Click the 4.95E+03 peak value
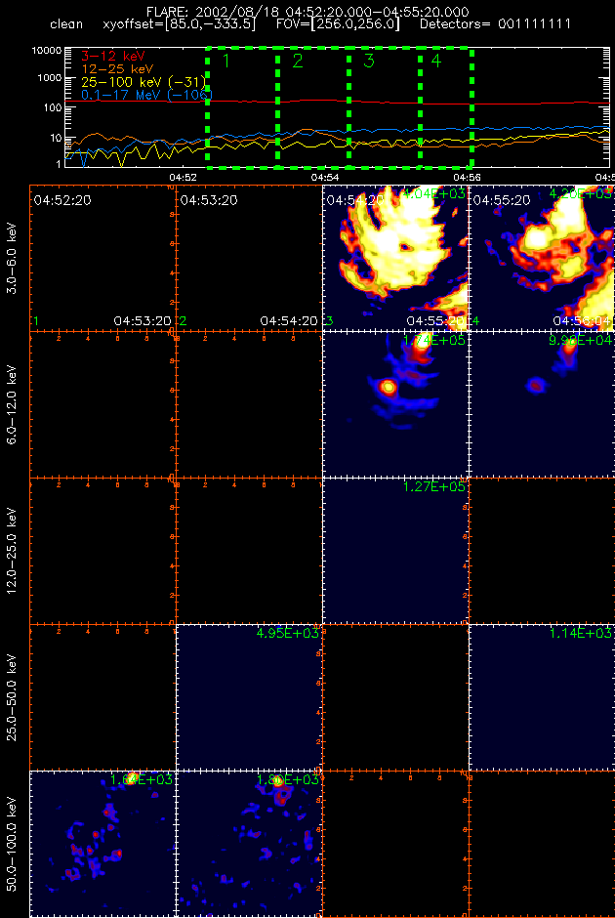The width and height of the screenshot is (615, 918). pos(288,633)
